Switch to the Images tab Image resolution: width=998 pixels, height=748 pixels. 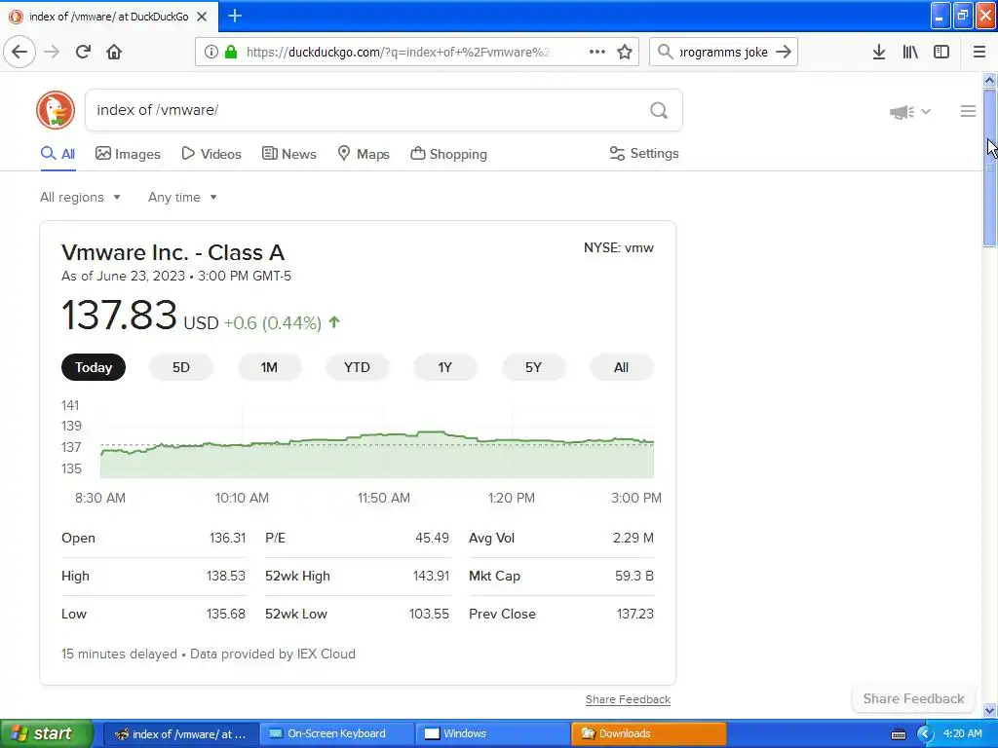click(x=128, y=154)
